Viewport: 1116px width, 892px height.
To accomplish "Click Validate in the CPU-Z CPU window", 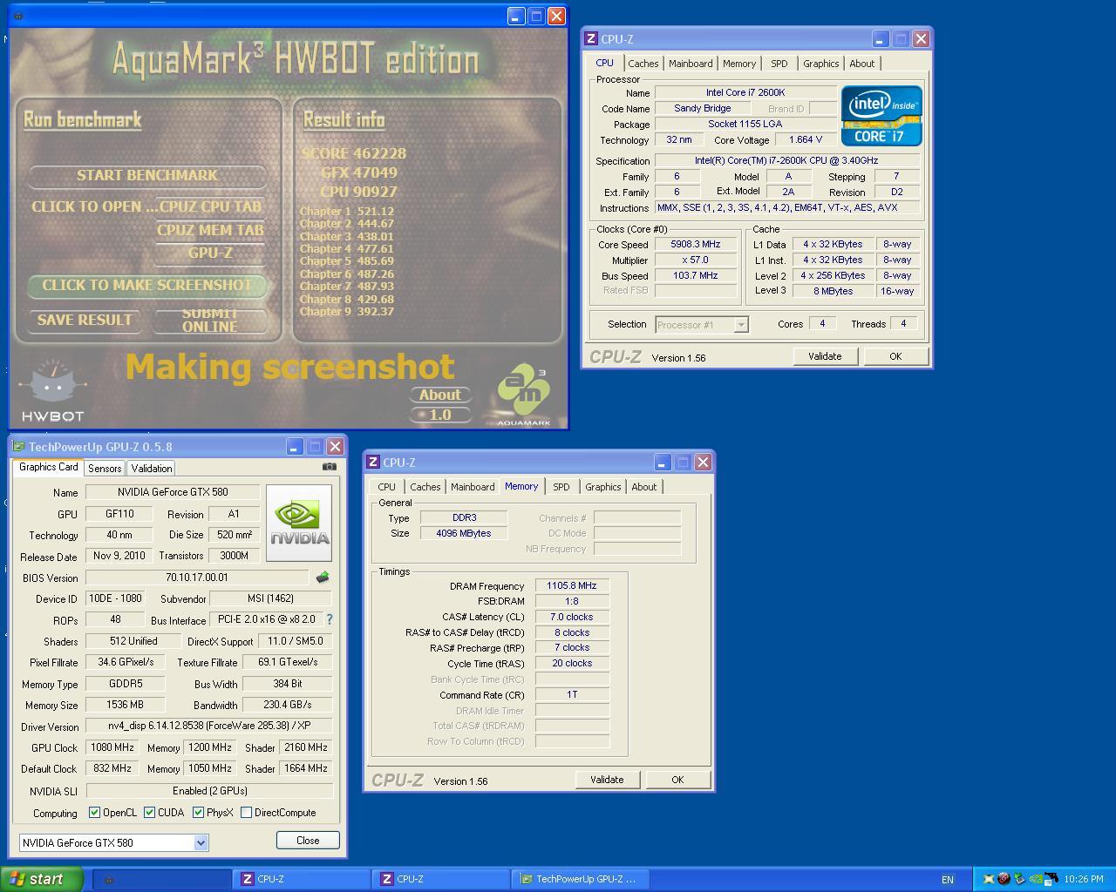I will (825, 356).
